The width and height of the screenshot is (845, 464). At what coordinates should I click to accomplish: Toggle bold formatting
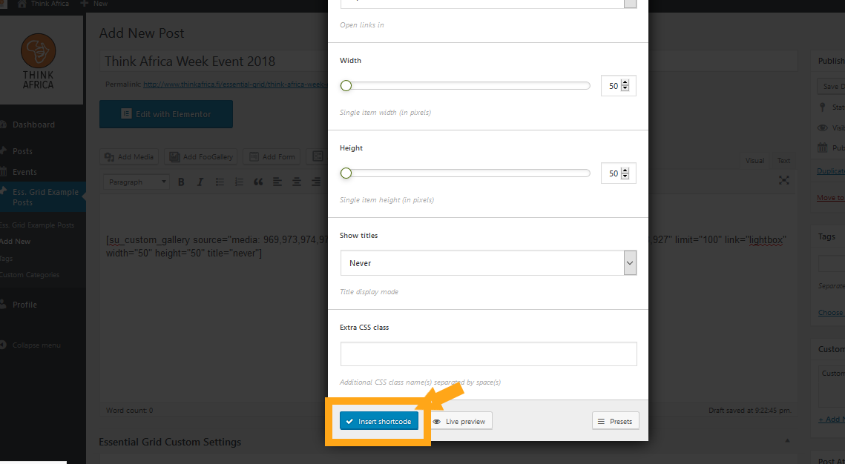[181, 182]
